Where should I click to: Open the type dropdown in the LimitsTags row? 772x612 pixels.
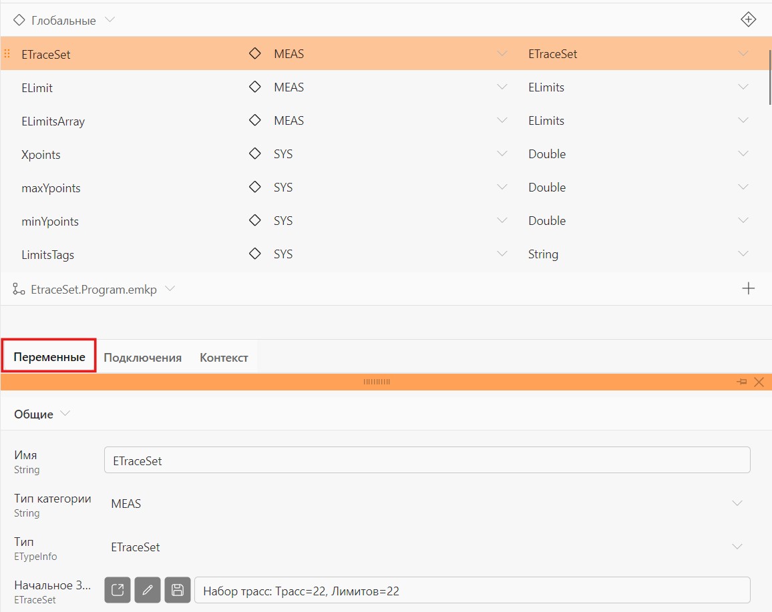click(743, 254)
